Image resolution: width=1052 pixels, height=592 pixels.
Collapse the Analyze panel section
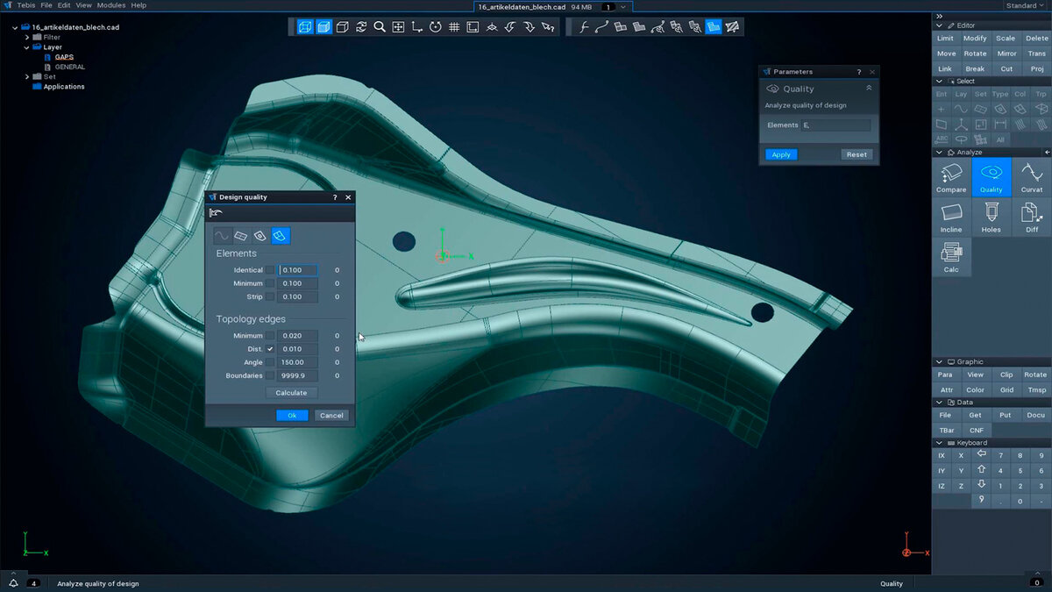[x=939, y=153]
